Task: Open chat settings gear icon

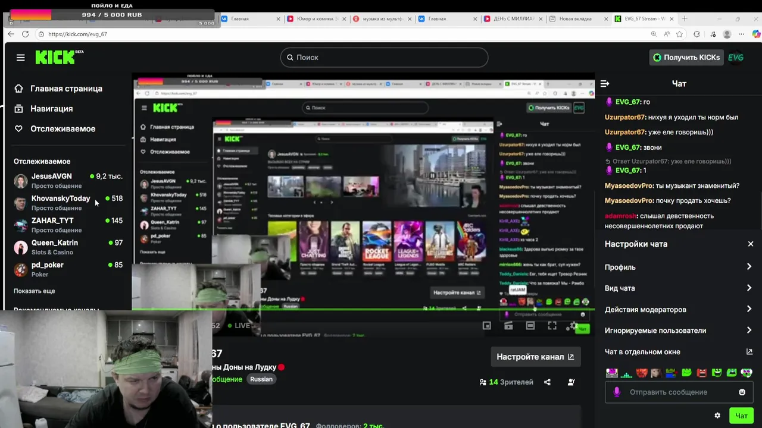Action: (x=717, y=416)
